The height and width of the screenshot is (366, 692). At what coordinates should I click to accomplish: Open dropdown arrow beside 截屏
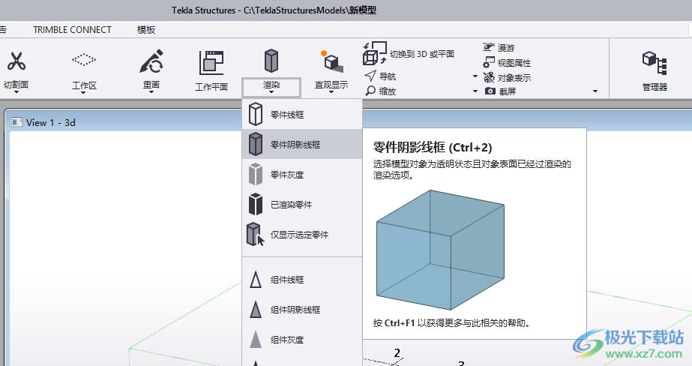(475, 91)
